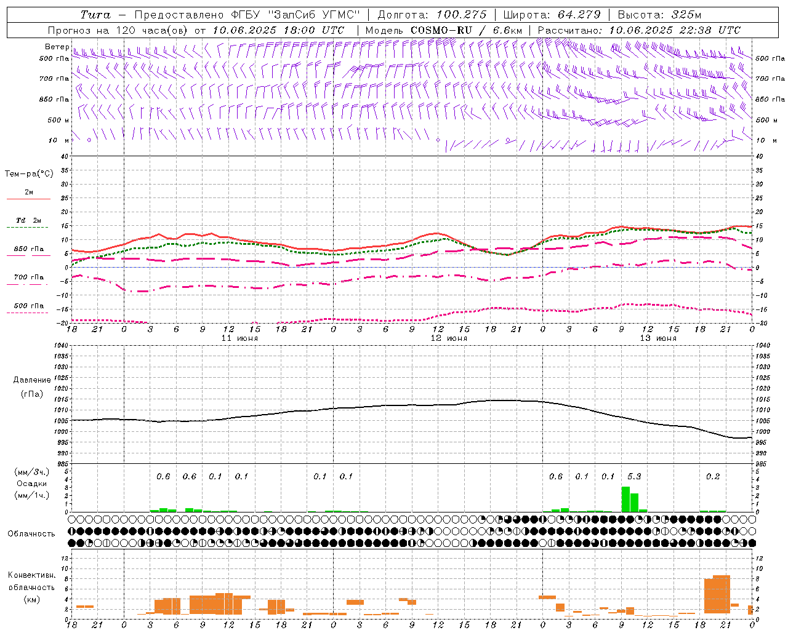Click the precipitation total "0.2"

tap(713, 477)
